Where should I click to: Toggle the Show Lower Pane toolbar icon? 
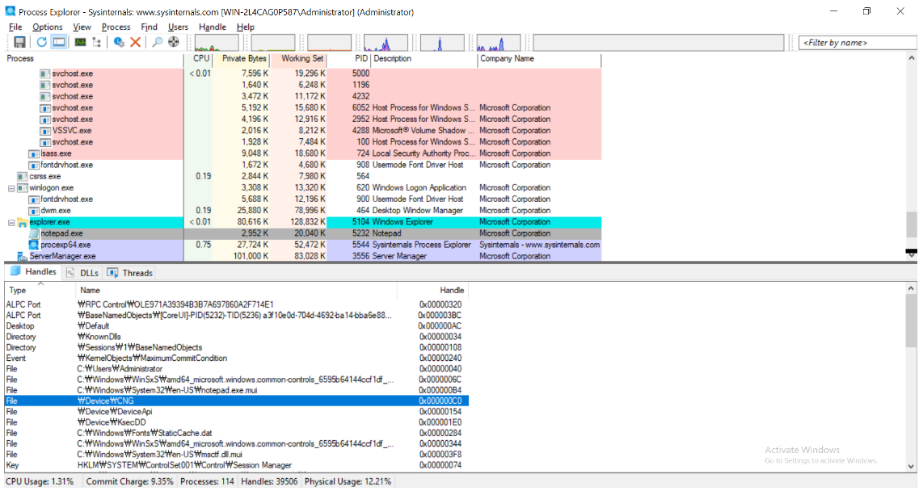tap(59, 42)
